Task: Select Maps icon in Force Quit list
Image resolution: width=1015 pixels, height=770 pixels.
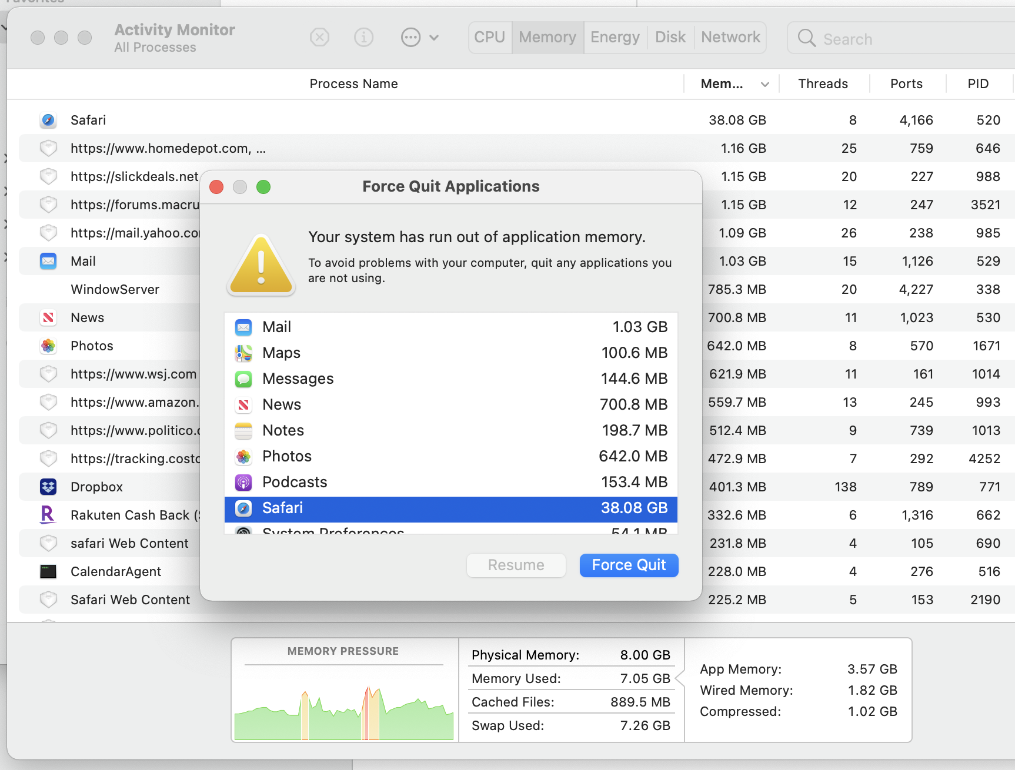Action: [x=243, y=353]
